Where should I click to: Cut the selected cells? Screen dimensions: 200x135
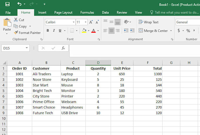pyautogui.click(x=19, y=20)
